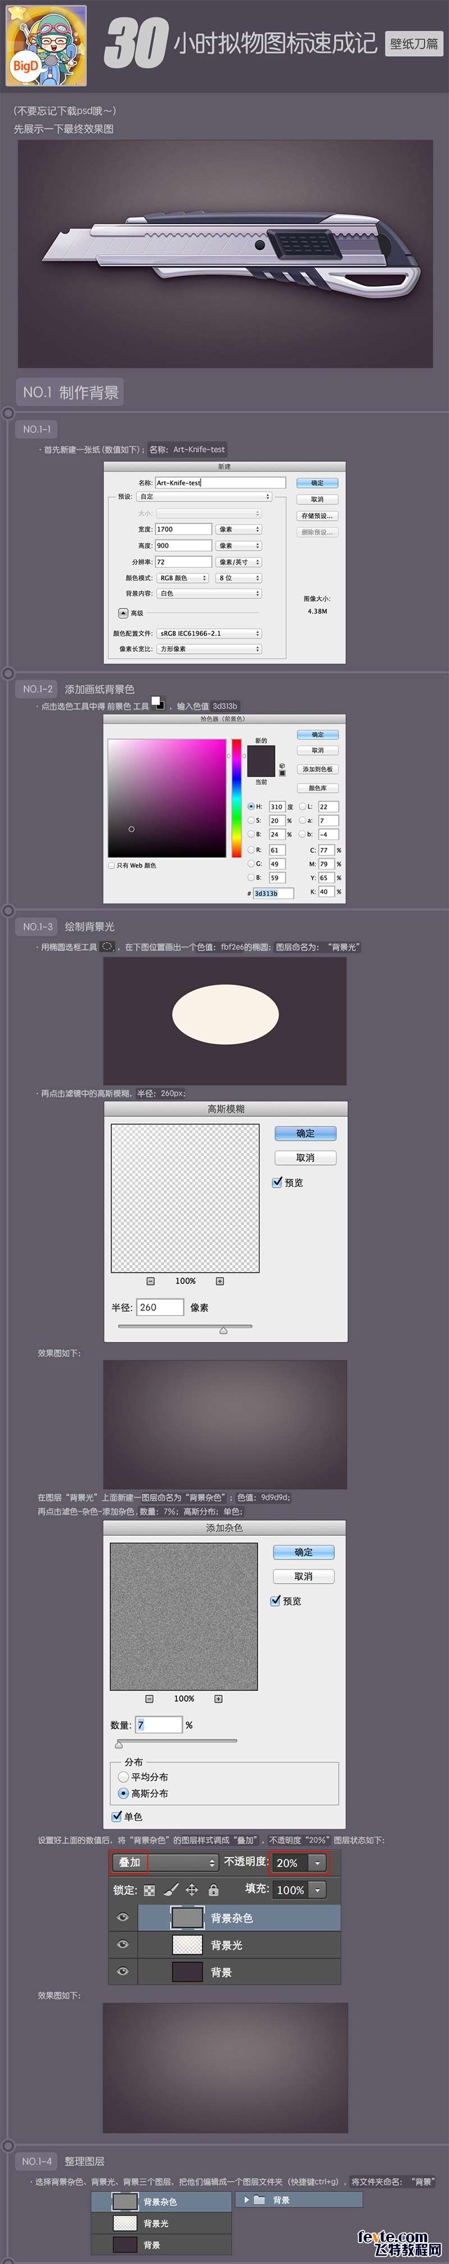Image resolution: width=449 pixels, height=2264 pixels.
Task: Open the 8 位 bit depth dropdown
Action: click(239, 578)
